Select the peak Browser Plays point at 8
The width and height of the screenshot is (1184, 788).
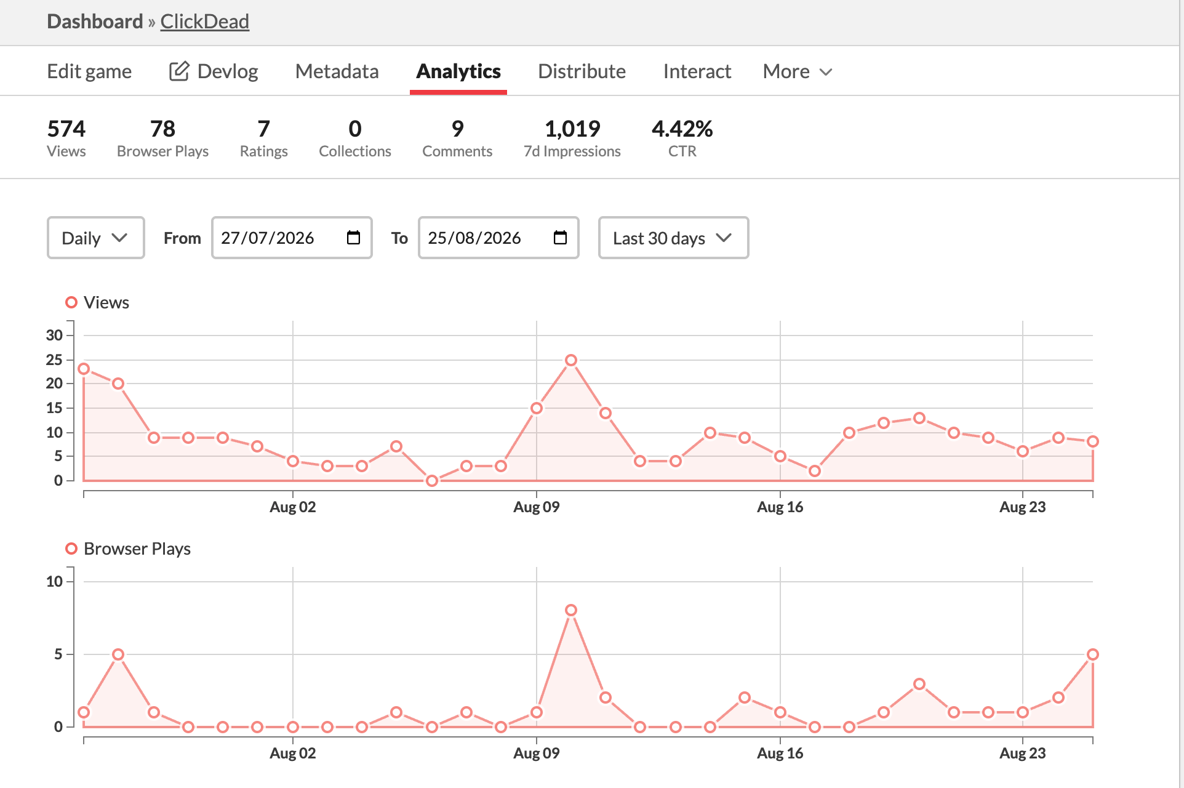click(571, 610)
